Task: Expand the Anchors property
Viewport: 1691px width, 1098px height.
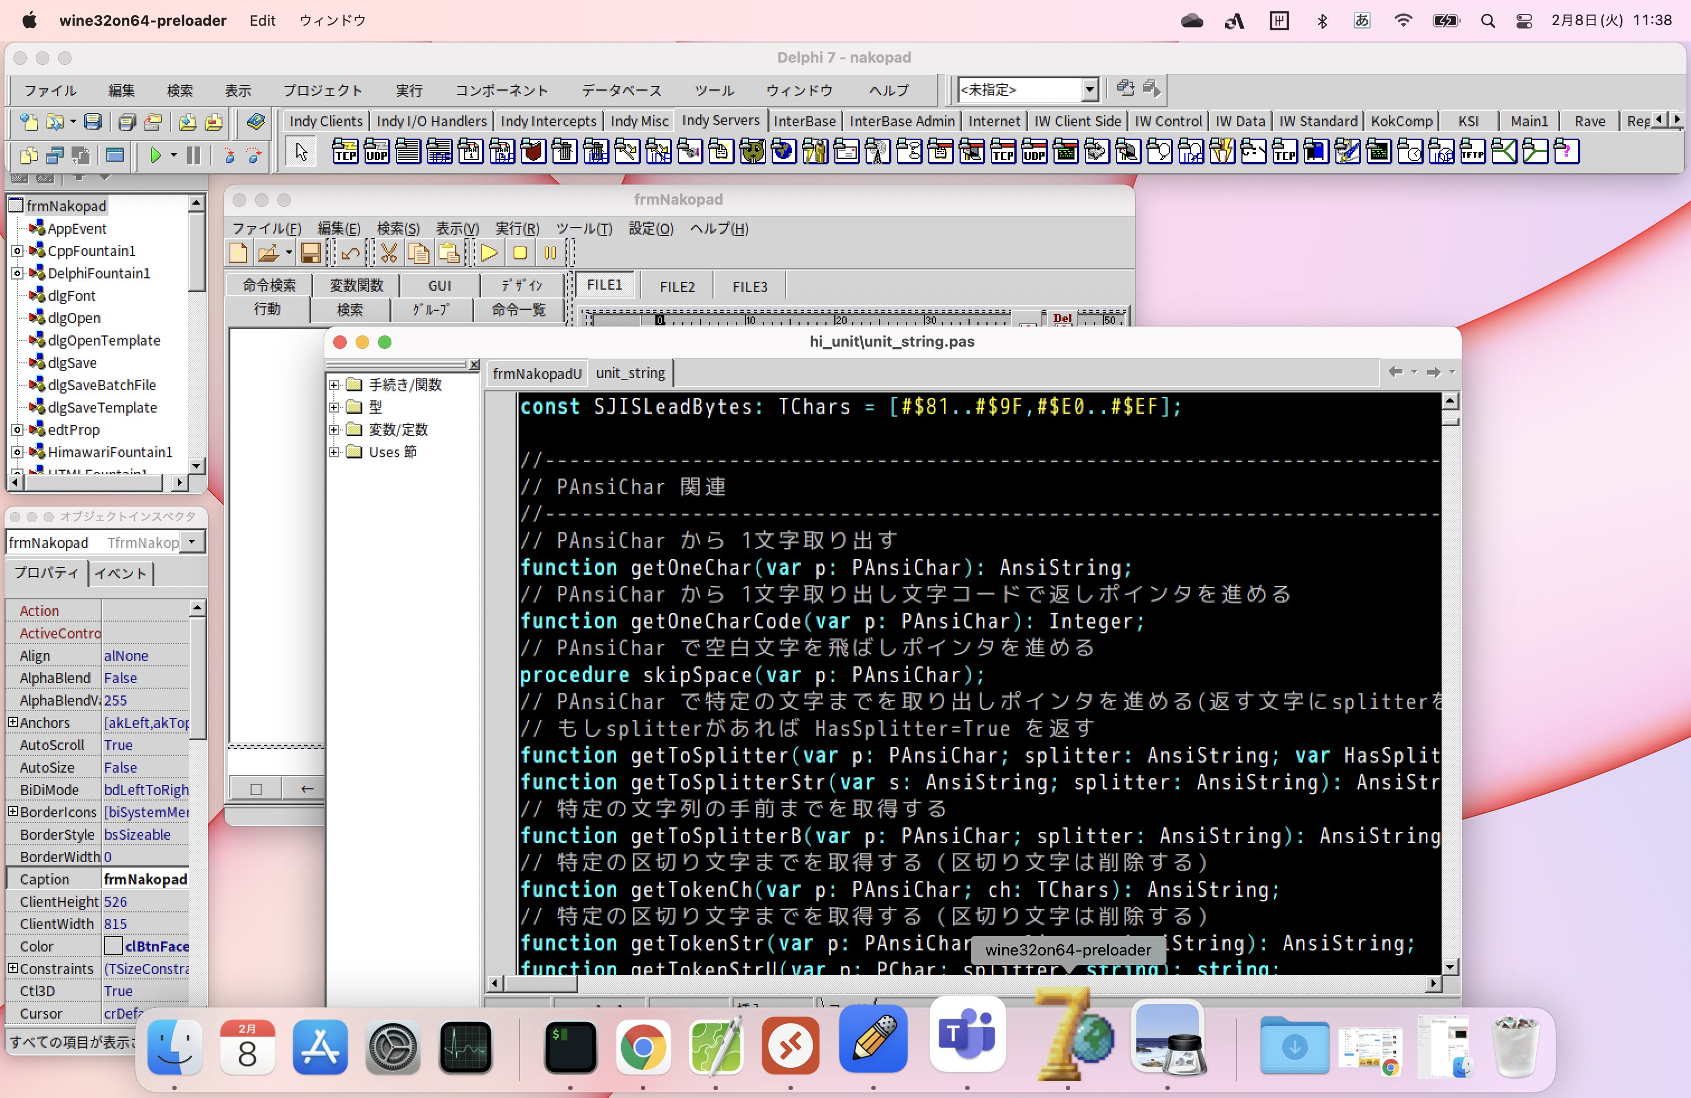Action: 13,722
